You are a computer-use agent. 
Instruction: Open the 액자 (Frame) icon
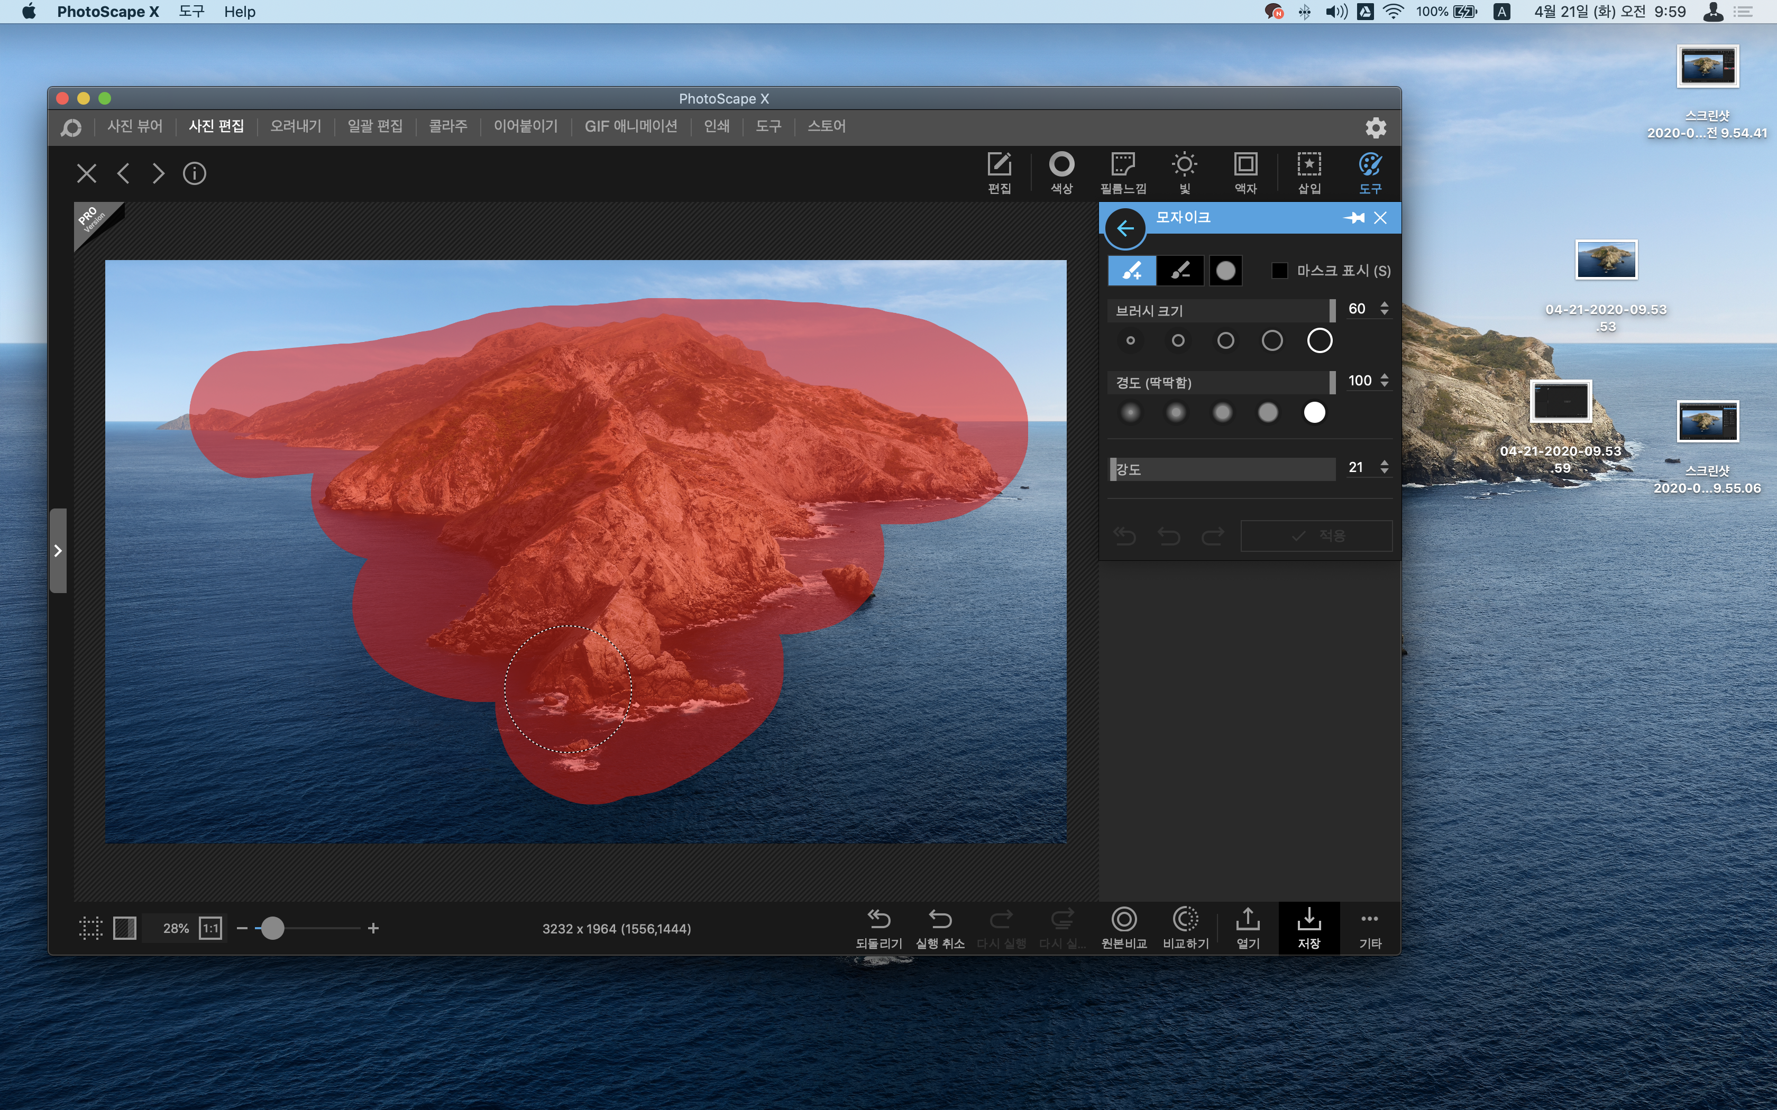pyautogui.click(x=1245, y=172)
